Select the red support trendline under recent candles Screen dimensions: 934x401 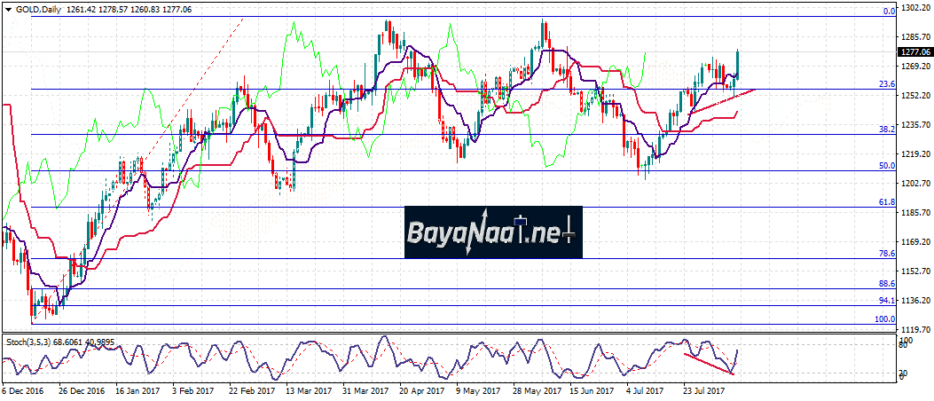pos(723,98)
